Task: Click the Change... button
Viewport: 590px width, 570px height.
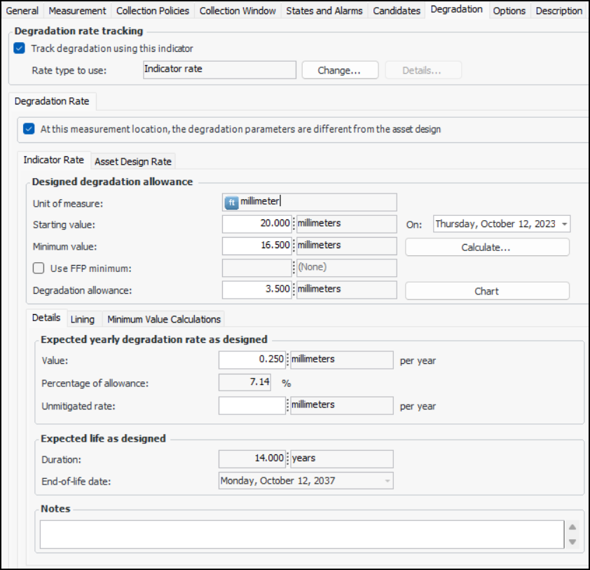Action: point(340,70)
